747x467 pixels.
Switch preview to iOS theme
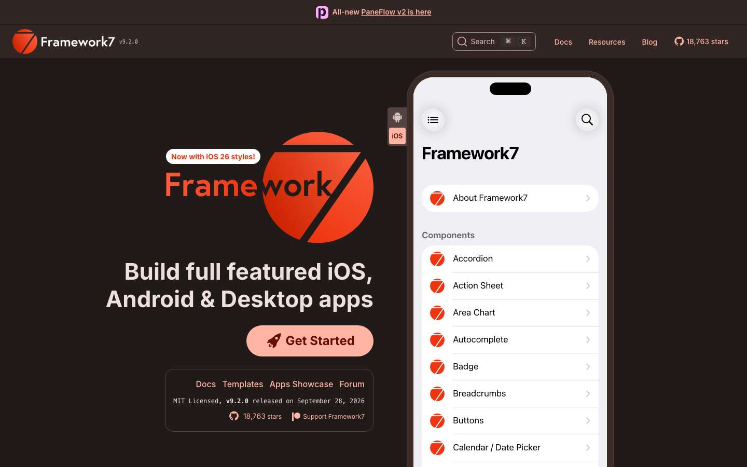[397, 136]
